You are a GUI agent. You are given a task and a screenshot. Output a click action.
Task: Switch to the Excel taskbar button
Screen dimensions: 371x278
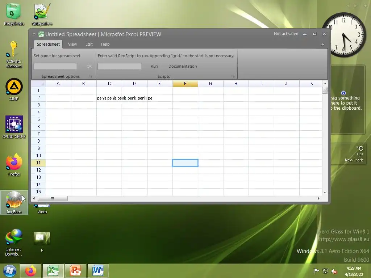[53, 271]
